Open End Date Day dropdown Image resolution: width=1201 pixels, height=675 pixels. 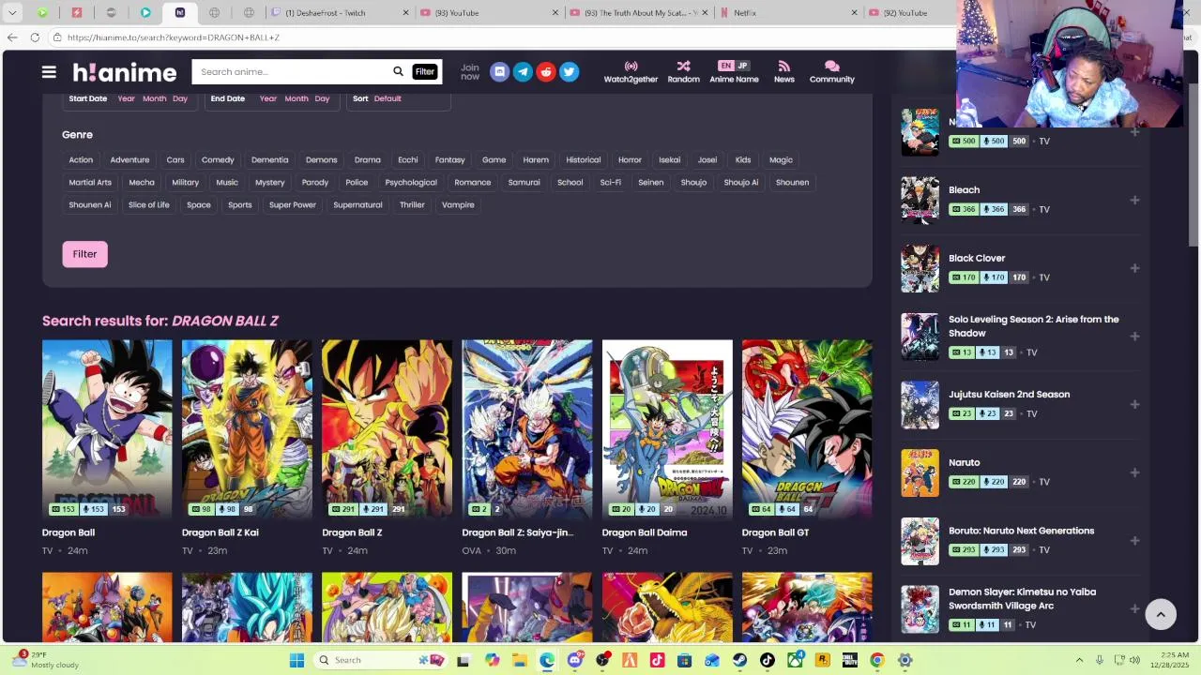[x=322, y=98]
